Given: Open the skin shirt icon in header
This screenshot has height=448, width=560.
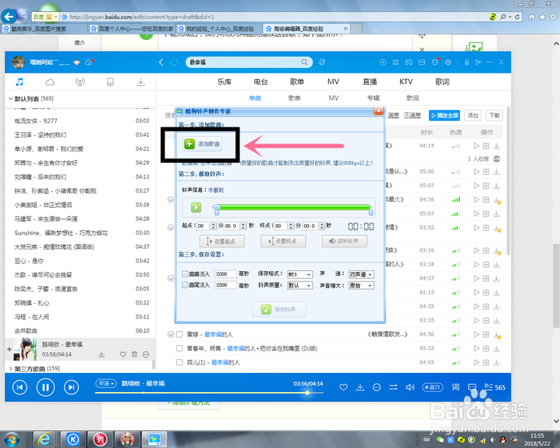Looking at the screenshot, I should coord(435,62).
